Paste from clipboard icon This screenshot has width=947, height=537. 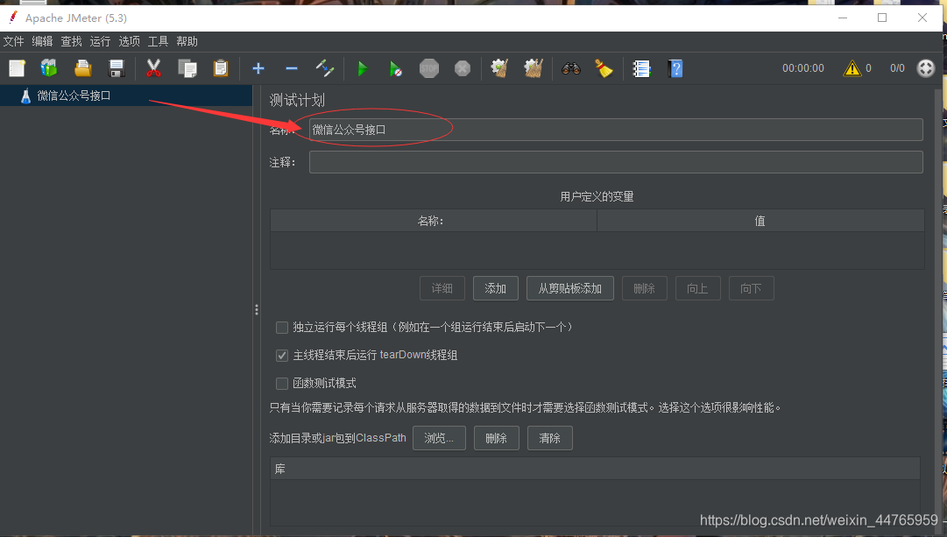click(x=221, y=68)
